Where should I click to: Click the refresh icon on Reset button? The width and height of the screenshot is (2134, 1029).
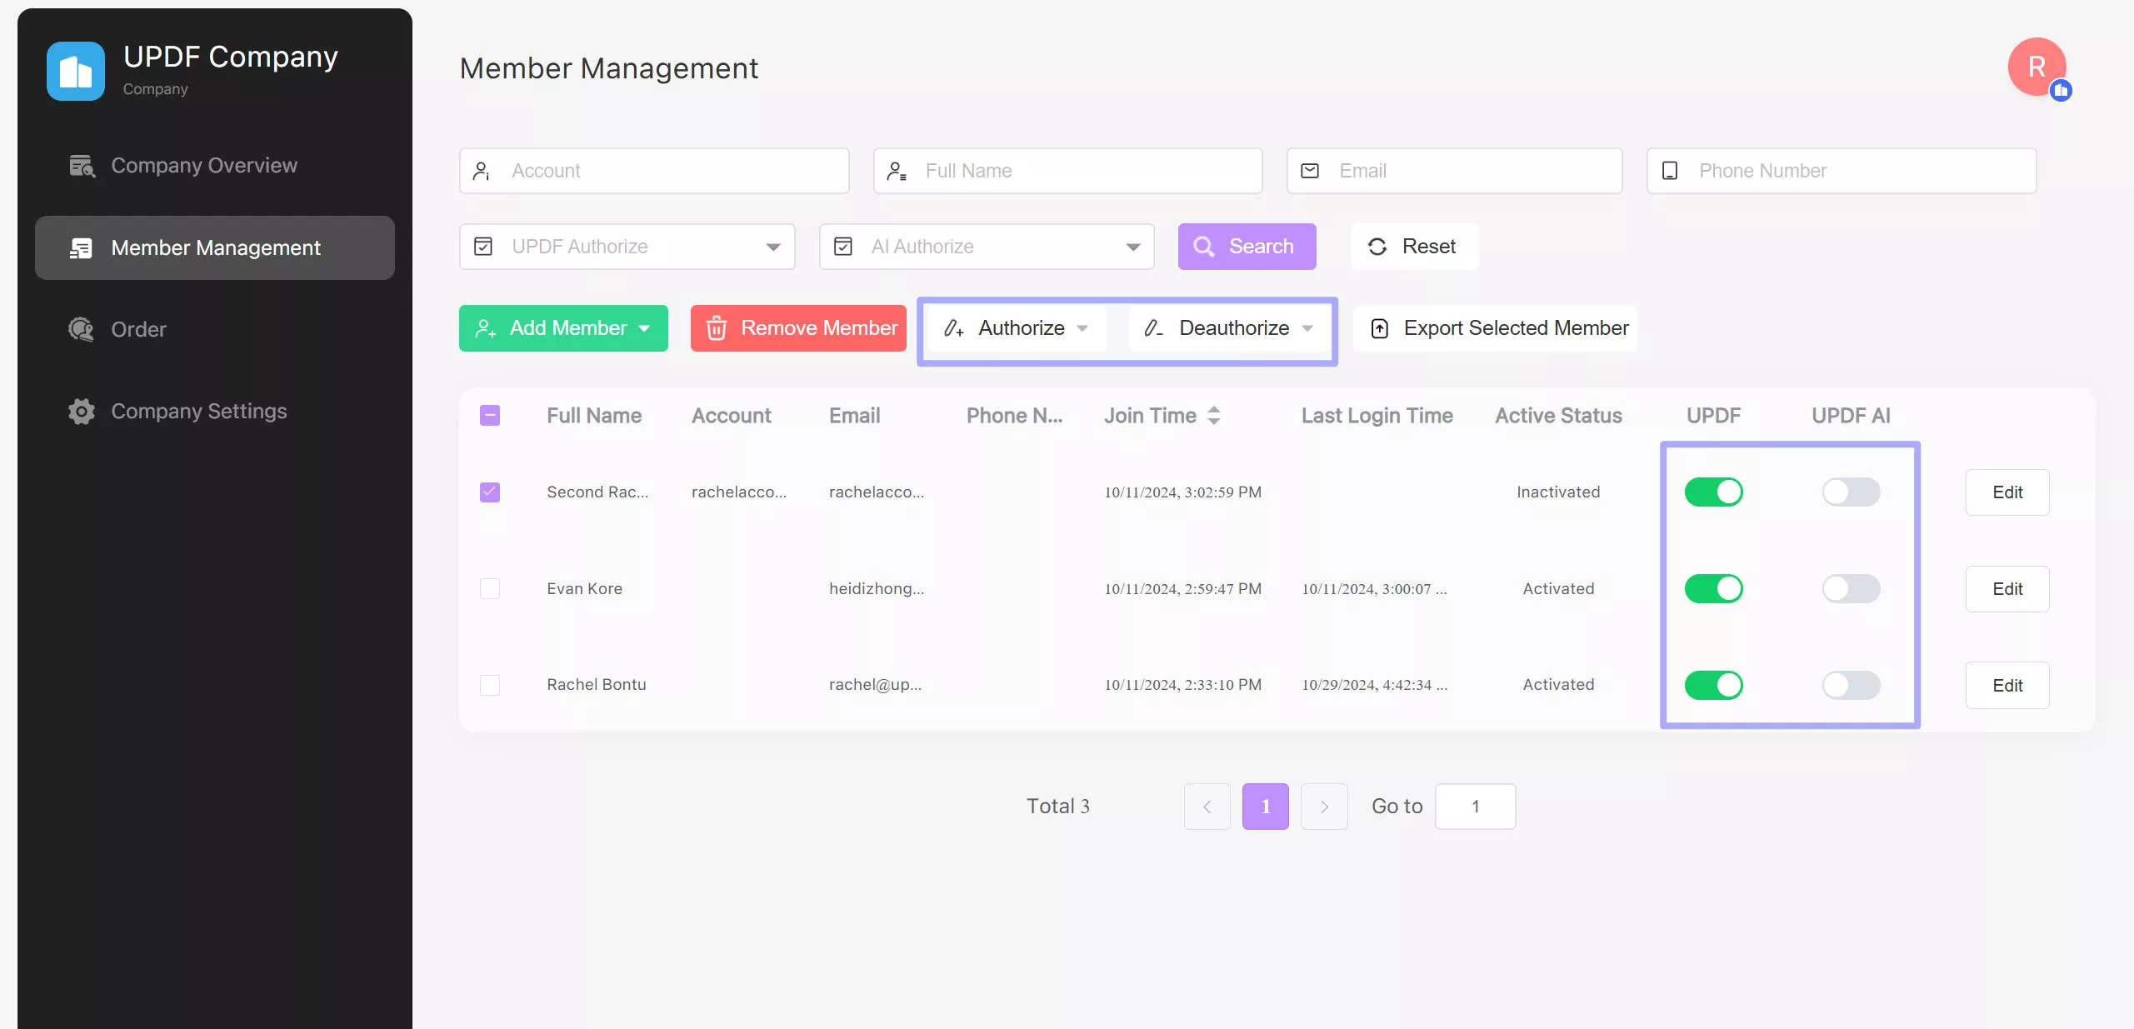click(x=1377, y=247)
